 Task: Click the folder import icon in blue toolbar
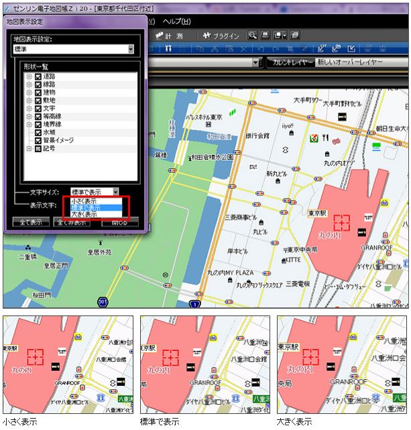pyautogui.click(x=336, y=48)
